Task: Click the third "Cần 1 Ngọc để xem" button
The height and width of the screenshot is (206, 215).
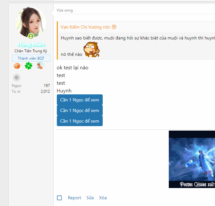Action: (x=80, y=121)
